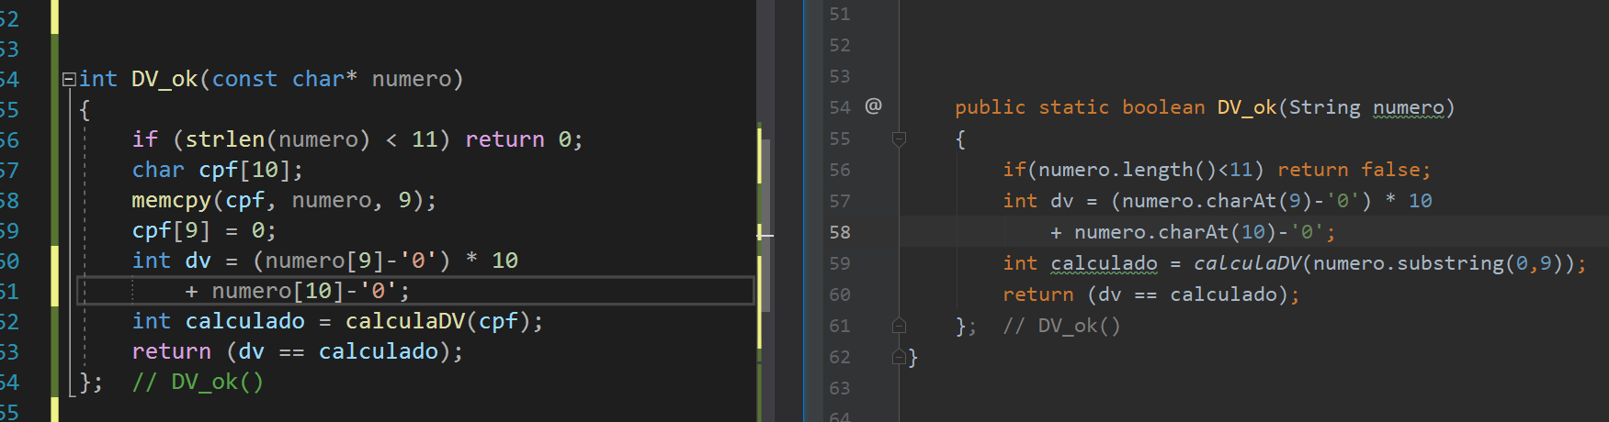This screenshot has height=422, width=1609.
Task: Click the fold end marker on line 62
Action: tap(899, 357)
